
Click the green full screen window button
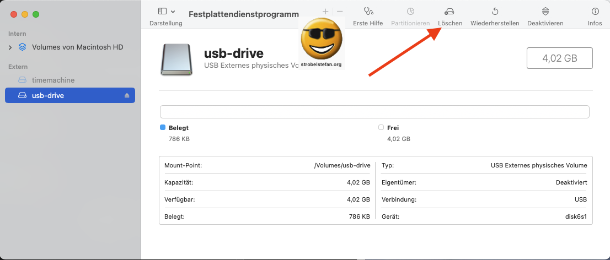tap(36, 14)
